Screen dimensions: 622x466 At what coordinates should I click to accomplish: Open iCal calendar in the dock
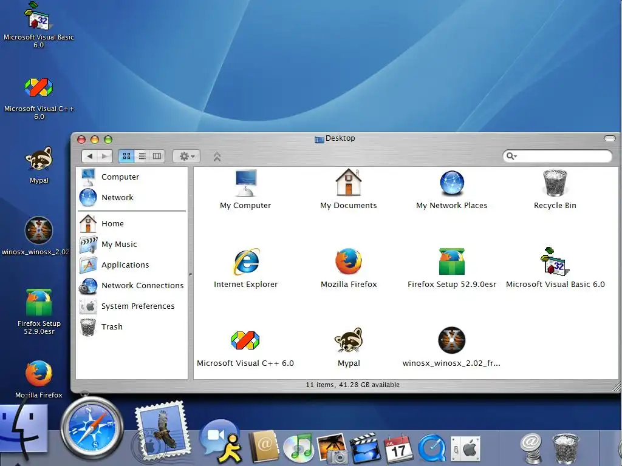[x=398, y=448]
